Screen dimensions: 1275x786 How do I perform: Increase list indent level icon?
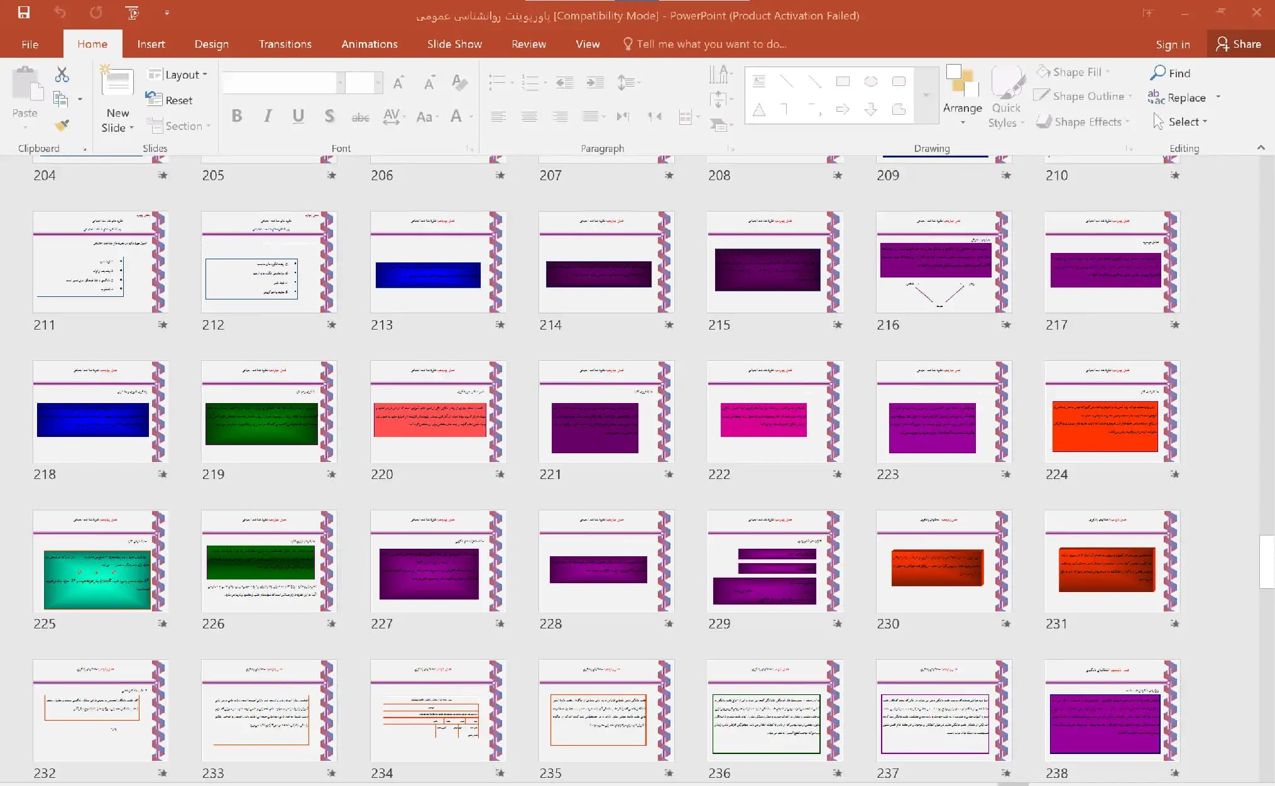(x=595, y=82)
